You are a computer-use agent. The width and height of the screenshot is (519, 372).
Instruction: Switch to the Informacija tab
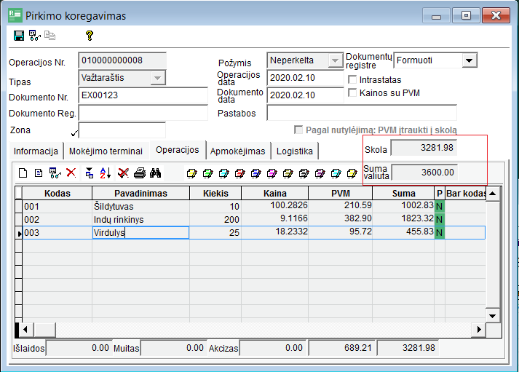36,151
